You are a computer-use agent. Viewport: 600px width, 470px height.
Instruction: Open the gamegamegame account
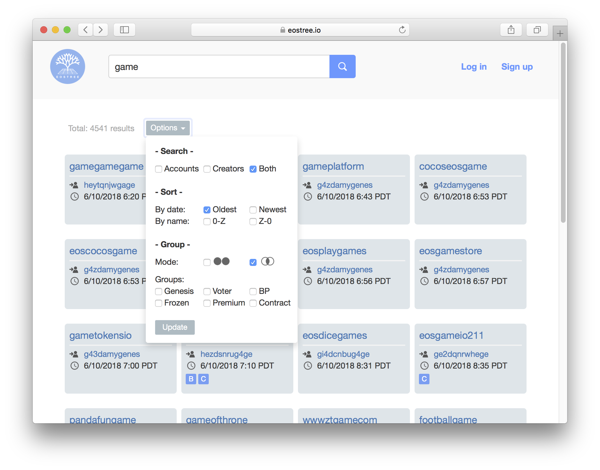pos(106,166)
